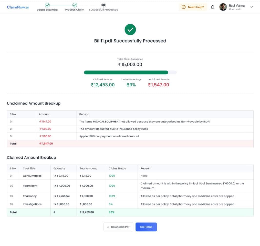This screenshot has height=246, width=260.
Task: Select the Upload document step
Action: point(47,9)
